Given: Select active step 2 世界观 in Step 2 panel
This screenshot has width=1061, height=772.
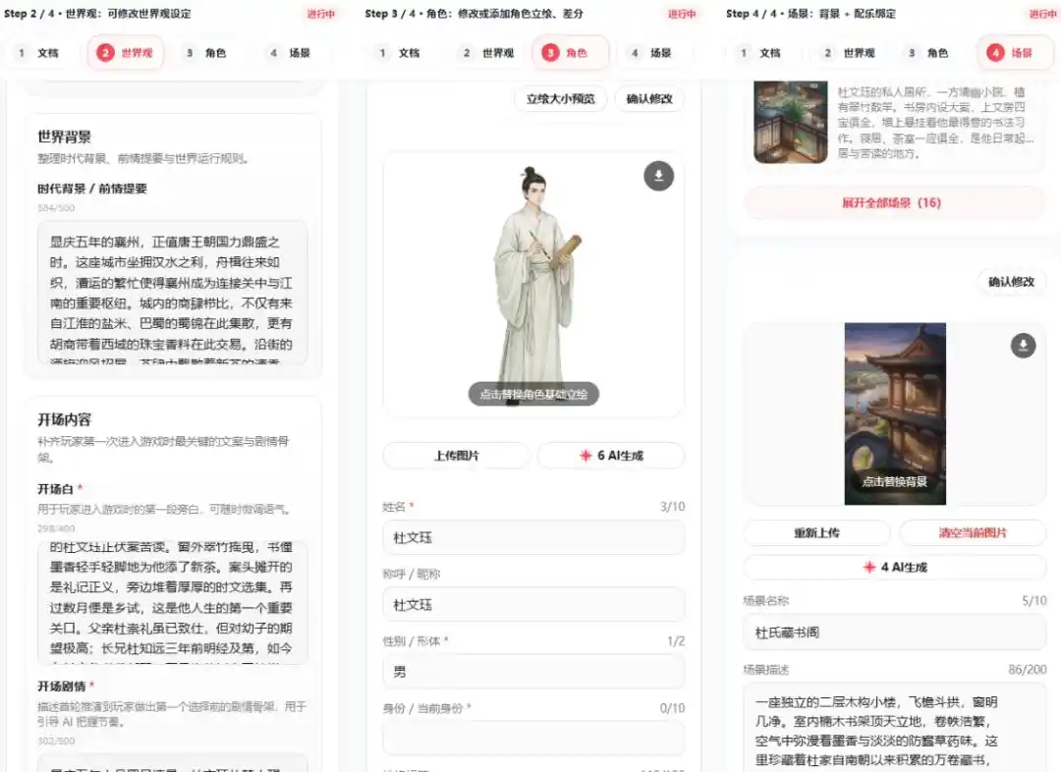Looking at the screenshot, I should coord(125,53).
